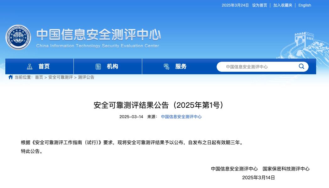The width and height of the screenshot is (329, 188).
Task: Click the 中国信息安全测评中心 header title
Action: coord(99,35)
